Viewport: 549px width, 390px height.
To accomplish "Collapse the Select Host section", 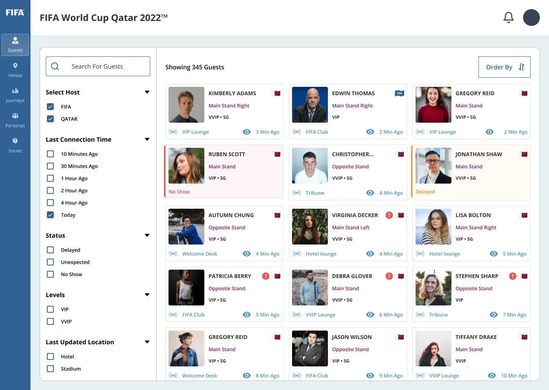I will tap(147, 92).
